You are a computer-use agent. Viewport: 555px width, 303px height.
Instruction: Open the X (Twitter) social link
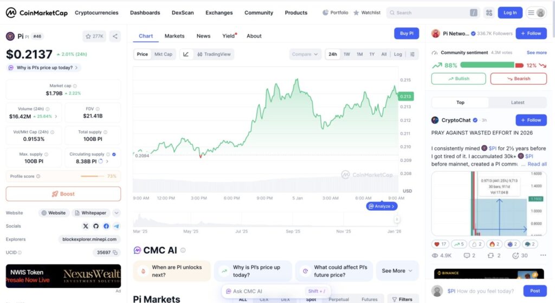[86, 226]
